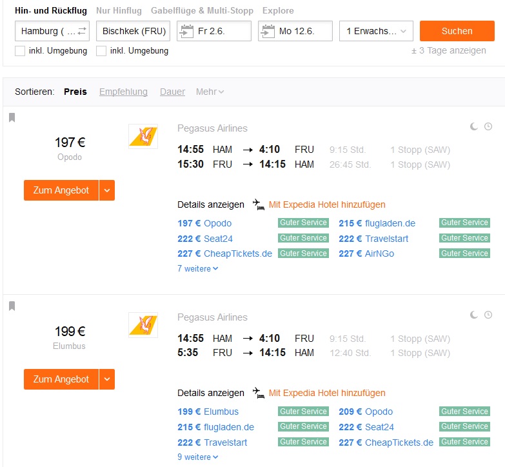505x467 pixels.
Task: Add Expedia hotel to 197 € flight
Action: tap(327, 204)
